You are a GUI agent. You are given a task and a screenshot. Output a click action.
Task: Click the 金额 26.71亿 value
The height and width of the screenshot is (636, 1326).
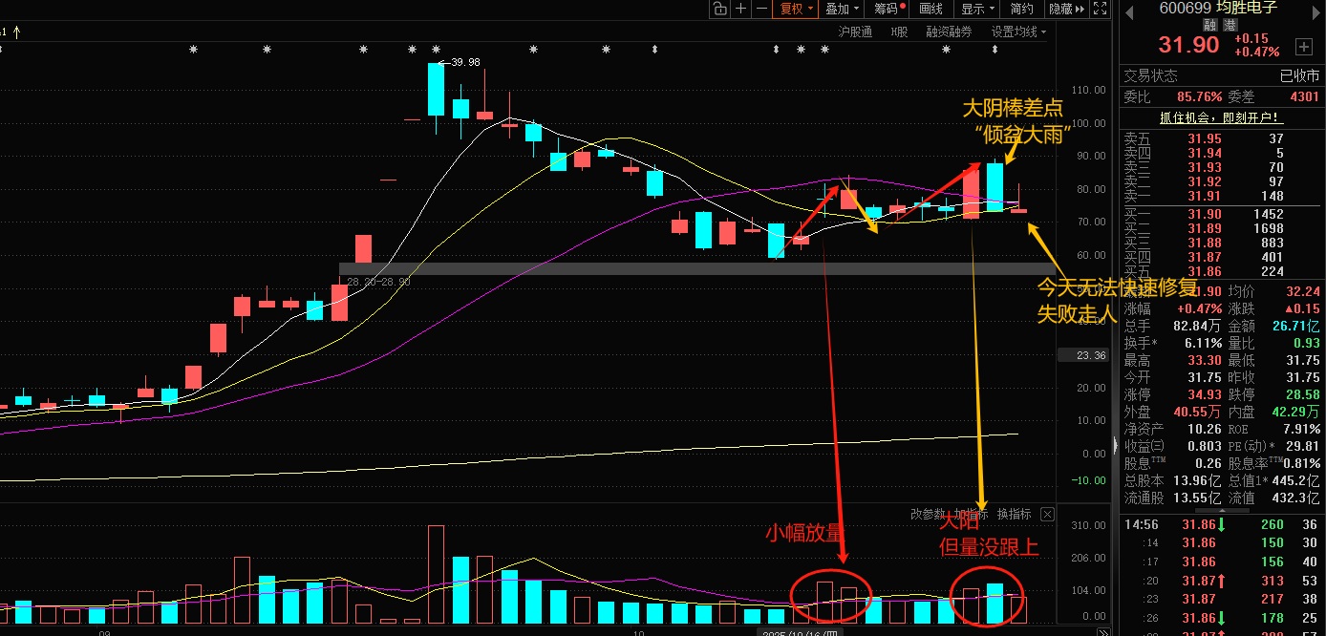[x=1296, y=326]
